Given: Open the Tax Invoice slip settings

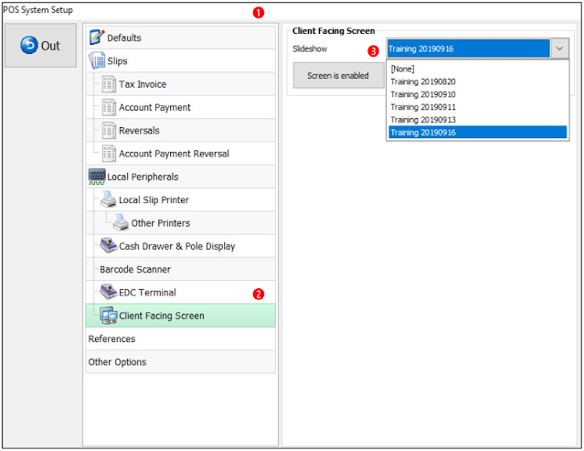Looking at the screenshot, I should [x=181, y=84].
